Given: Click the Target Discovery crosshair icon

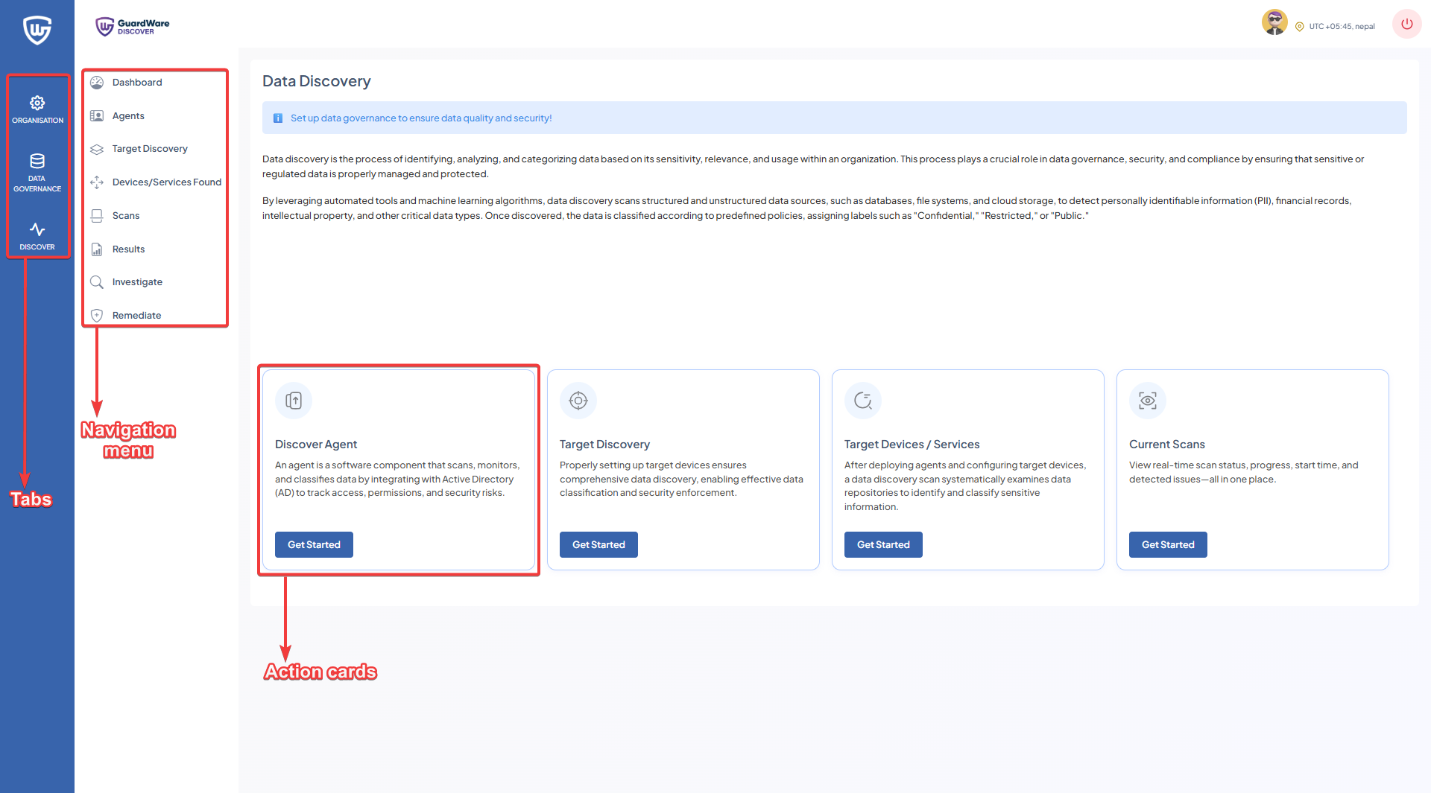Looking at the screenshot, I should pos(578,401).
